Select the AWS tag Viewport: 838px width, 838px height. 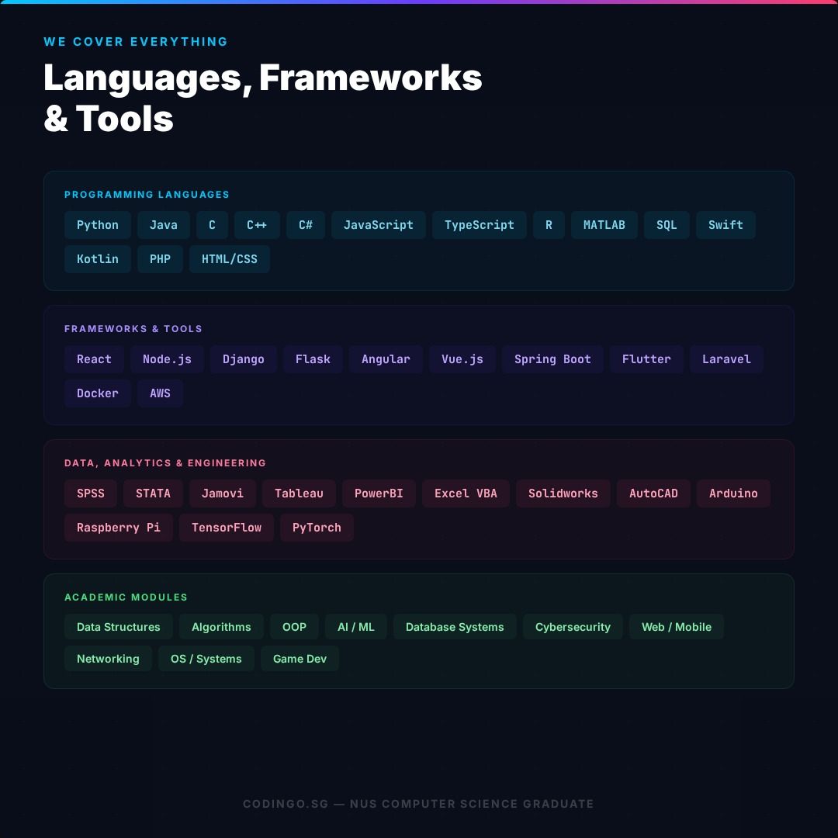click(160, 393)
